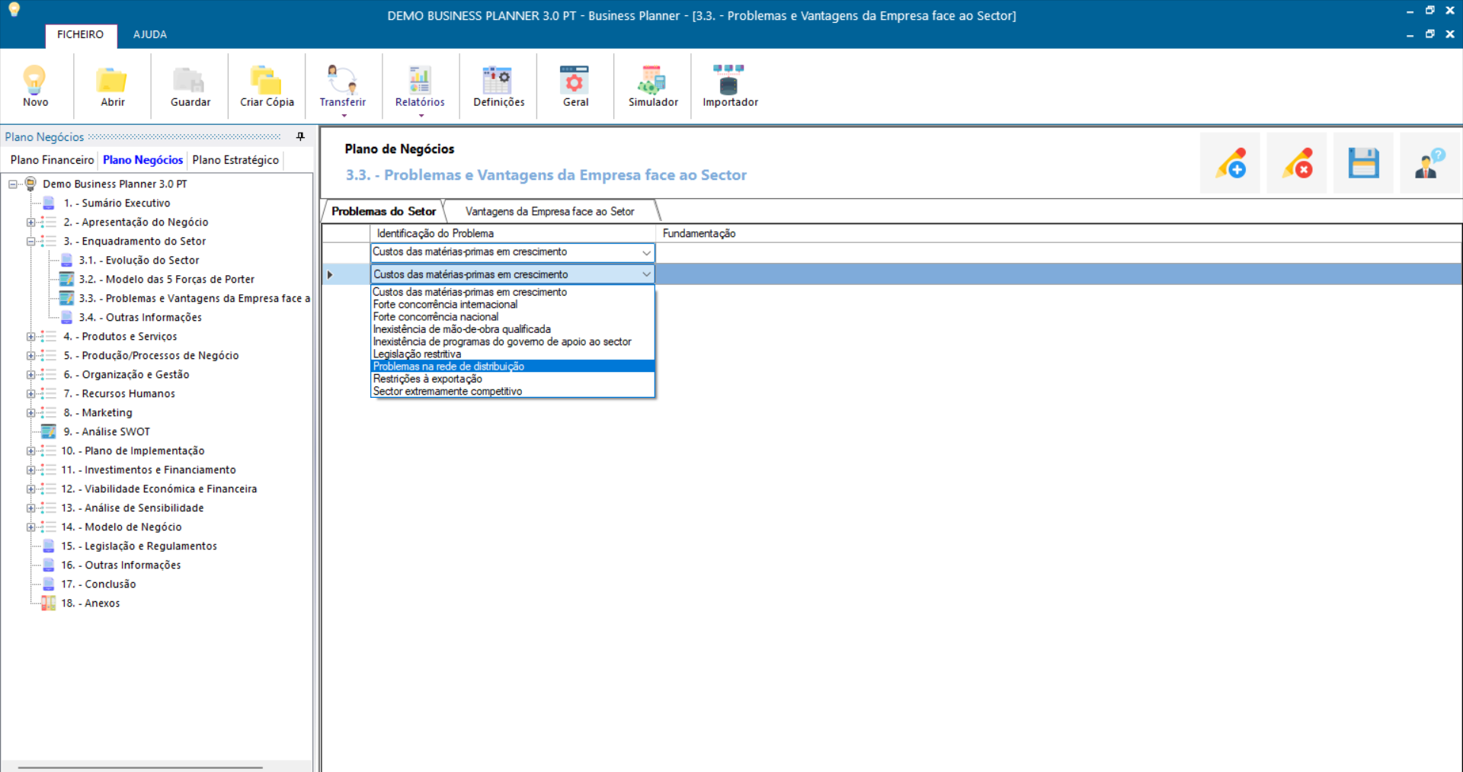Open 3.1. Evolução do Sector item
Image resolution: width=1463 pixels, height=772 pixels.
click(139, 260)
